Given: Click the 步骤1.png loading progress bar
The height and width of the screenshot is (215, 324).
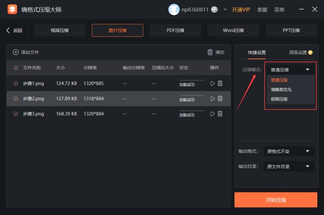Looking at the screenshot, I should point(192,80).
